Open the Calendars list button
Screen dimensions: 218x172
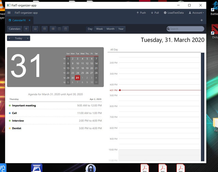pyautogui.click(x=15, y=29)
